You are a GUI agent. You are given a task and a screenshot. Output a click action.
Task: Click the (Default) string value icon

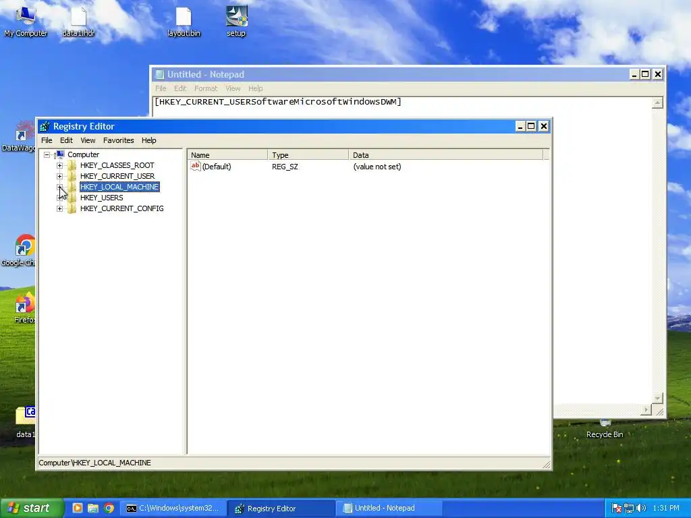(196, 166)
